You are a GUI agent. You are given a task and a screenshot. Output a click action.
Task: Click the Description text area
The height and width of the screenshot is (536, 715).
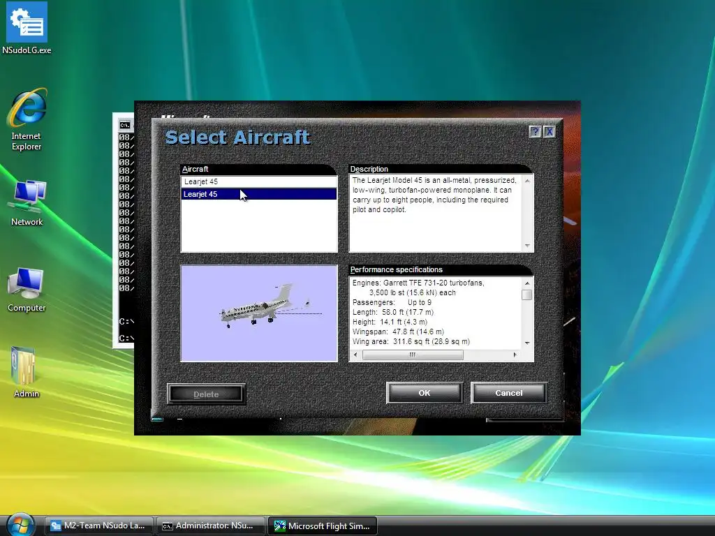click(x=436, y=213)
